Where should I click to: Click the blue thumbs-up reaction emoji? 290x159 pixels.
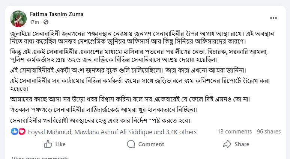pyautogui.click(x=15, y=132)
